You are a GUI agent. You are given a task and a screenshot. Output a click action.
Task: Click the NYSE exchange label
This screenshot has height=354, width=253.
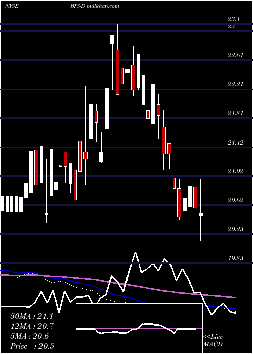pyautogui.click(x=12, y=6)
